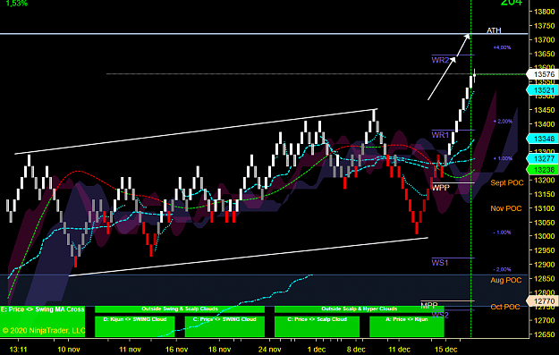Image resolution: width=559 pixels, height=355 pixels.
Task: Click the D: Kijun <> SWING Cloud box
Action: pos(135,326)
